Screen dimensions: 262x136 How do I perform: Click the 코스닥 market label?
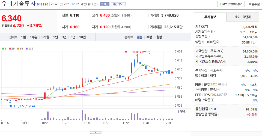coord(54,4)
